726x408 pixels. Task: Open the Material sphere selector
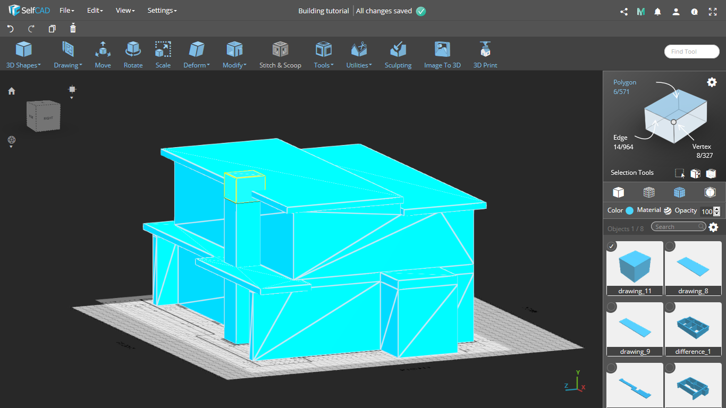coord(668,210)
